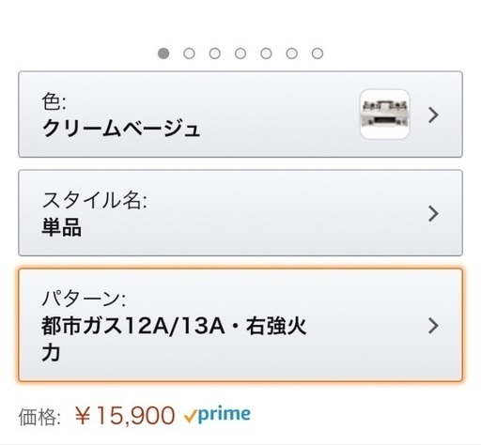The image size is (481, 445).
Task: Tap the 単品 style value text
Action: click(62, 227)
